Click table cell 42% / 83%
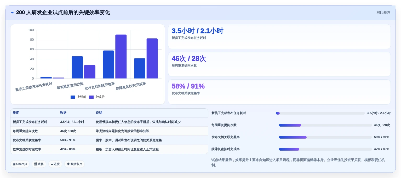Viewport: 401px width, 178px height. (x=68, y=149)
